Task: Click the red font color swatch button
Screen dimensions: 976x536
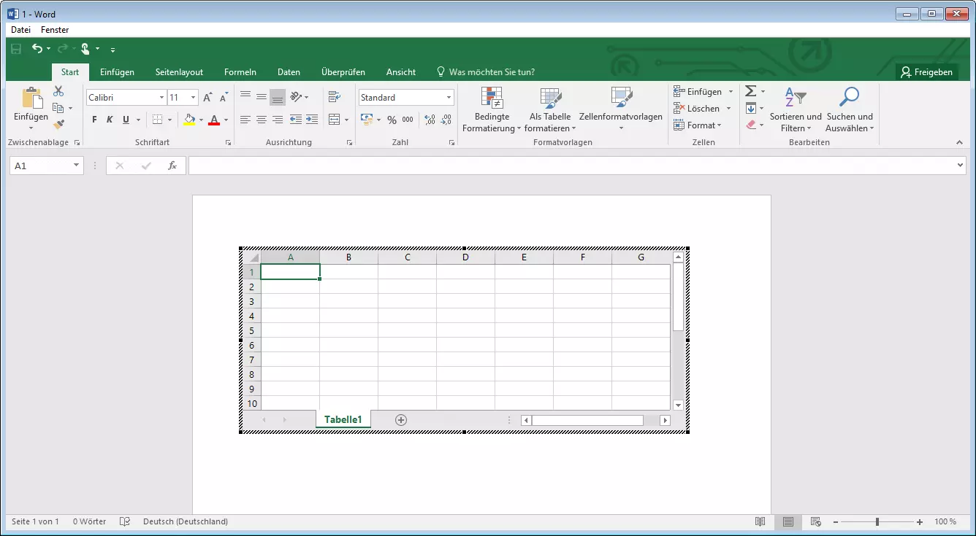Action: click(x=214, y=120)
